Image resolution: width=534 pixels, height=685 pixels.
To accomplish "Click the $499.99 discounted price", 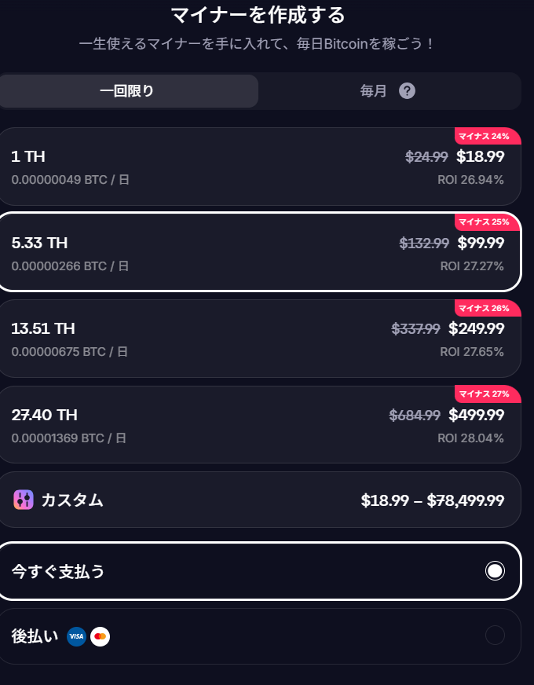I will pos(476,415).
